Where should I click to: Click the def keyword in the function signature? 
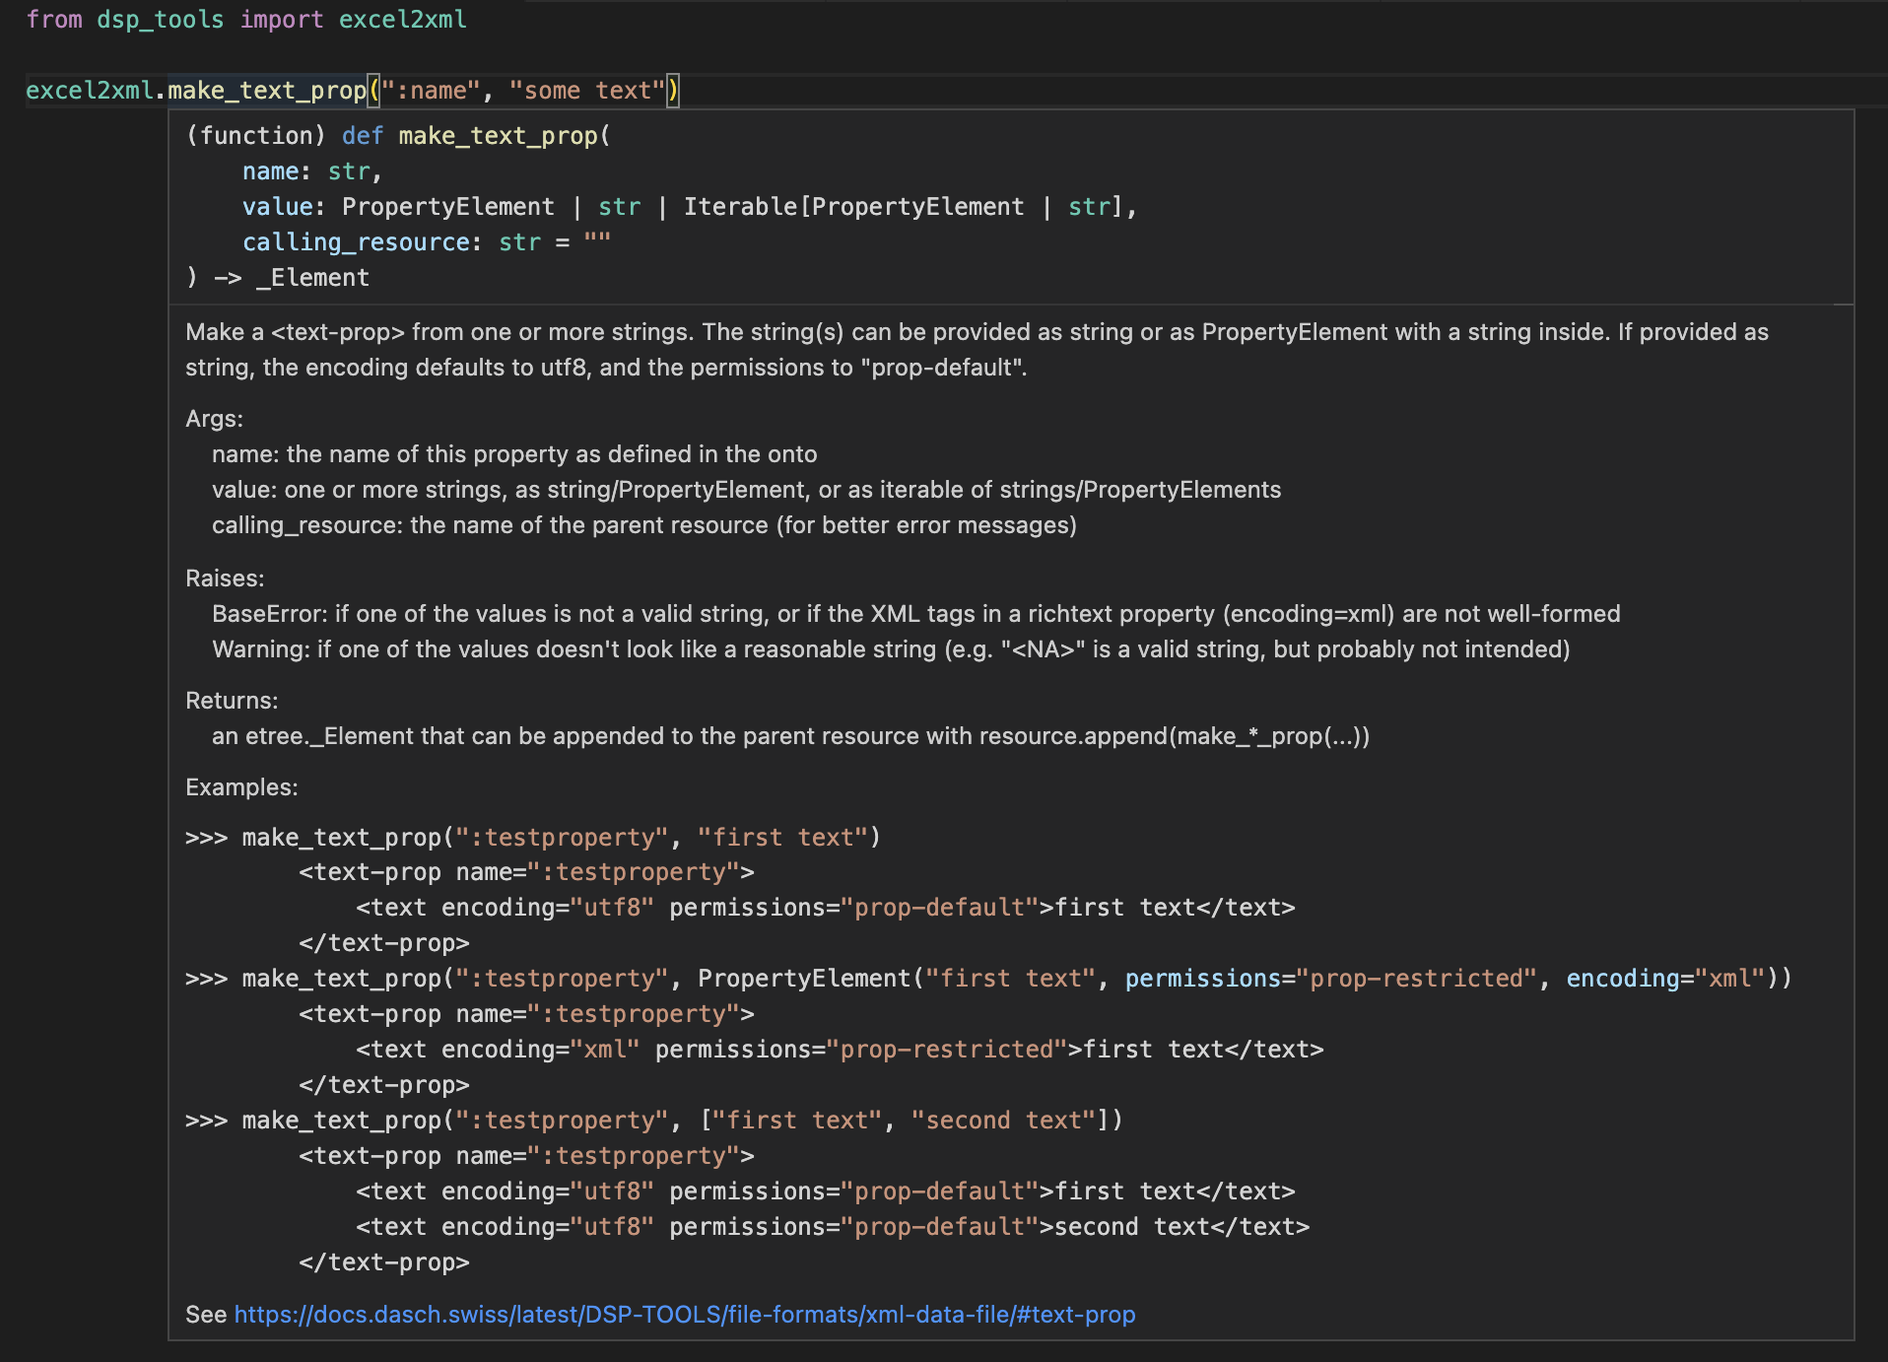[361, 135]
